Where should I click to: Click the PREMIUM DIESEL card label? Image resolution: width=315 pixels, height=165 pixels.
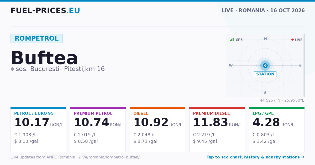tap(211, 113)
